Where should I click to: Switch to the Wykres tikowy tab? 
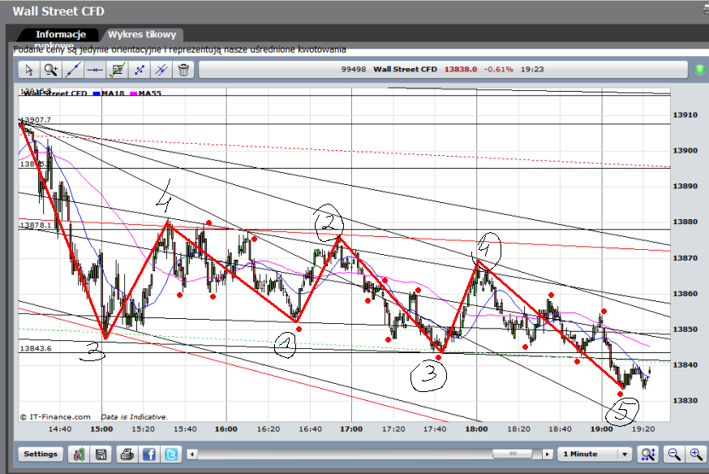click(142, 34)
